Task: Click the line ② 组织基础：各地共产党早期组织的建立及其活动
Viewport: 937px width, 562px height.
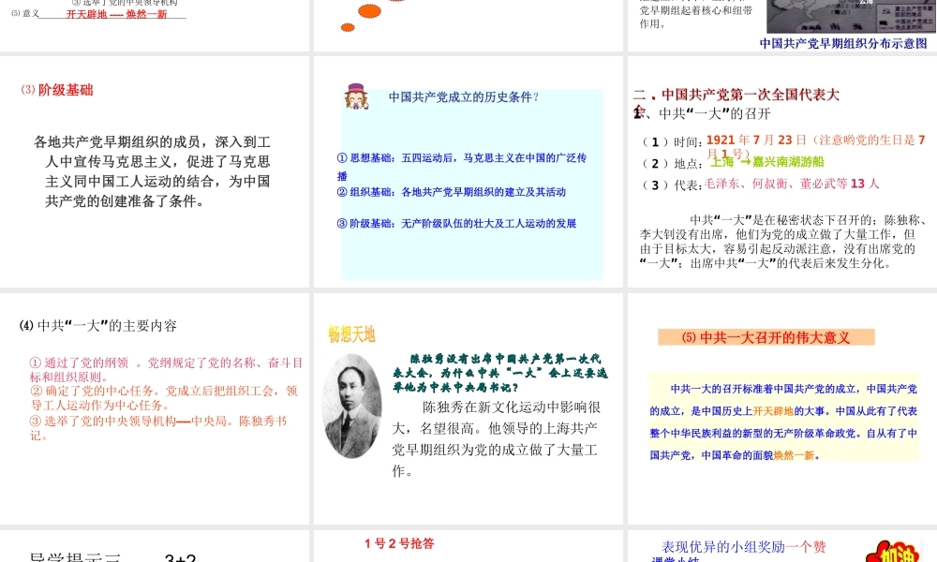Action: click(452, 192)
